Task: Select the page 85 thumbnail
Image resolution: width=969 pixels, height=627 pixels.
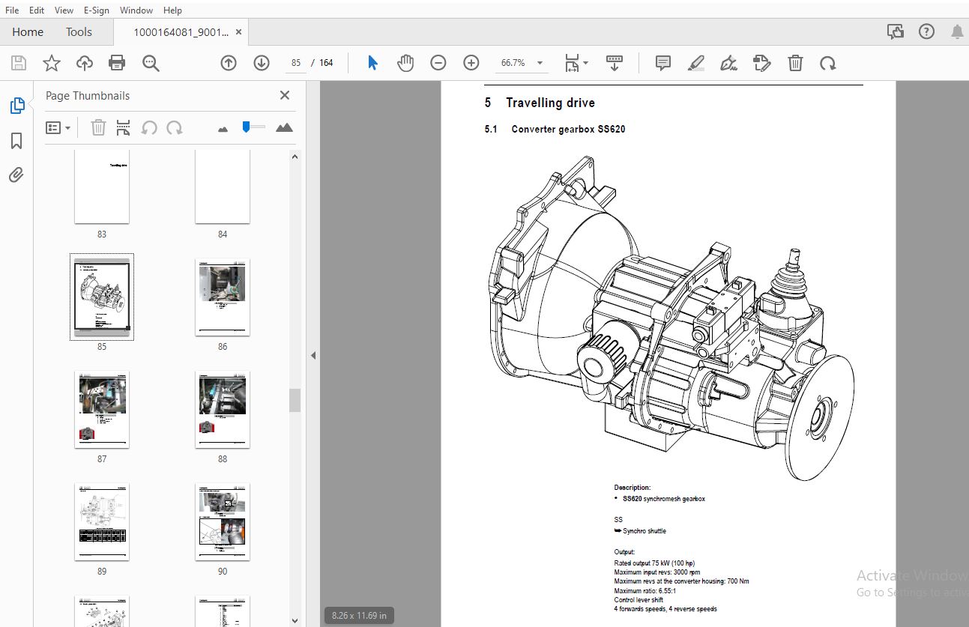Action: [x=102, y=297]
